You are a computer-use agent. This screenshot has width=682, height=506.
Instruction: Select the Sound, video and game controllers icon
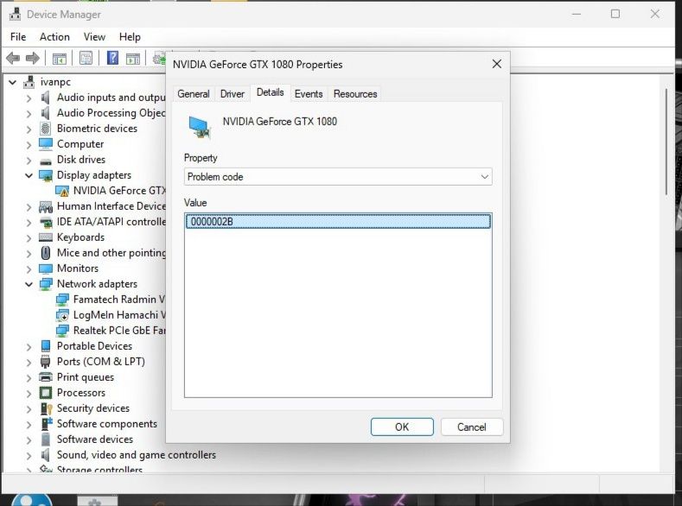point(45,455)
